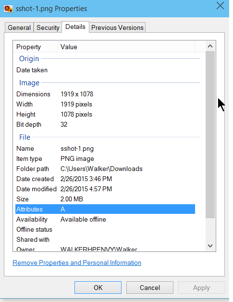This screenshot has height=302, width=233.
Task: Select the Date modified row
Action: [105, 189]
